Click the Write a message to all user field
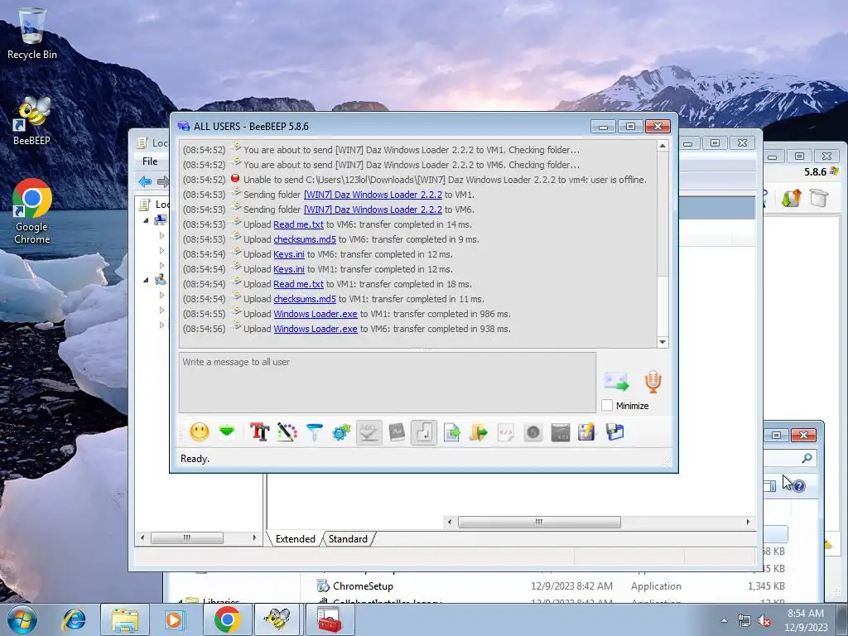 click(x=388, y=383)
